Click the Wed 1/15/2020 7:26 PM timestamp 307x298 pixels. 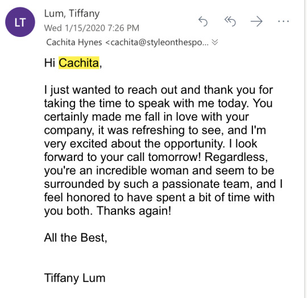pos(92,28)
